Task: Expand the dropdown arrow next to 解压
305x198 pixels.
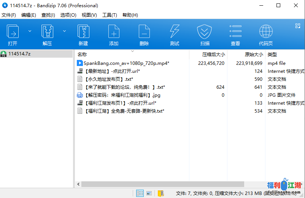Action: point(64,31)
